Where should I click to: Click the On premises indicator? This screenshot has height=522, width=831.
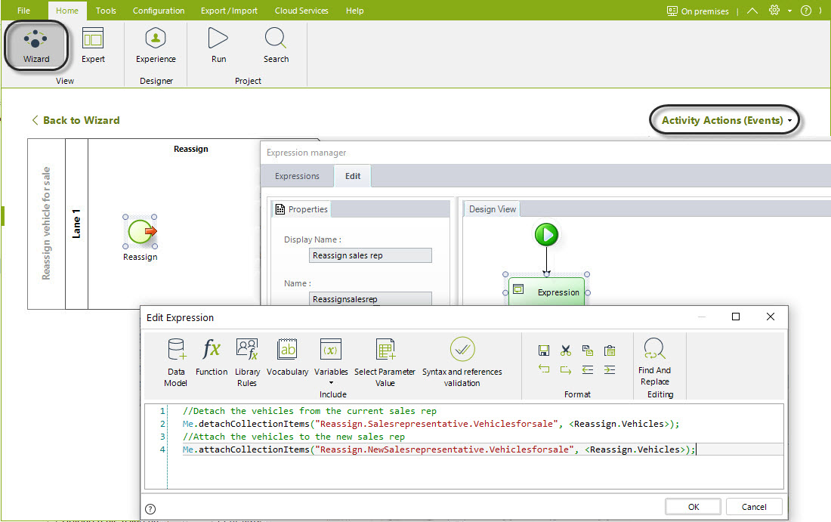pyautogui.click(x=697, y=11)
